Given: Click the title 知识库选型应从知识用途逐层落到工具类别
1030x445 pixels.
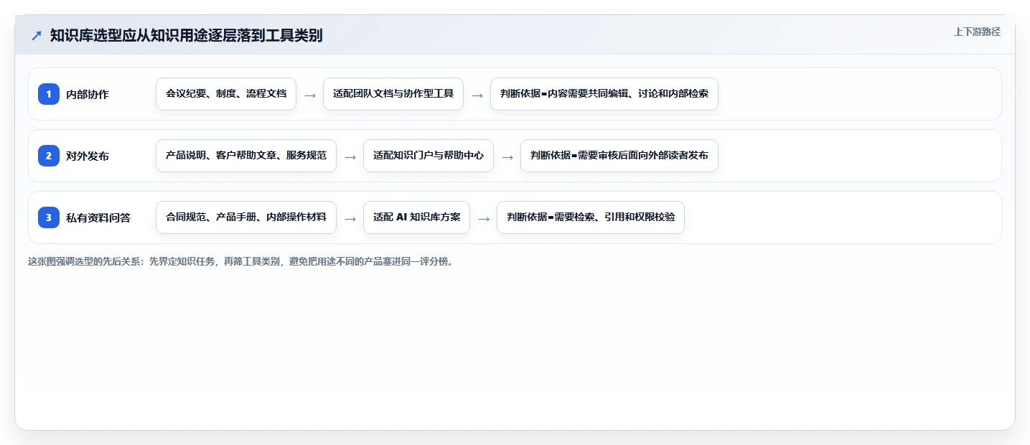Looking at the screenshot, I should click(x=187, y=35).
